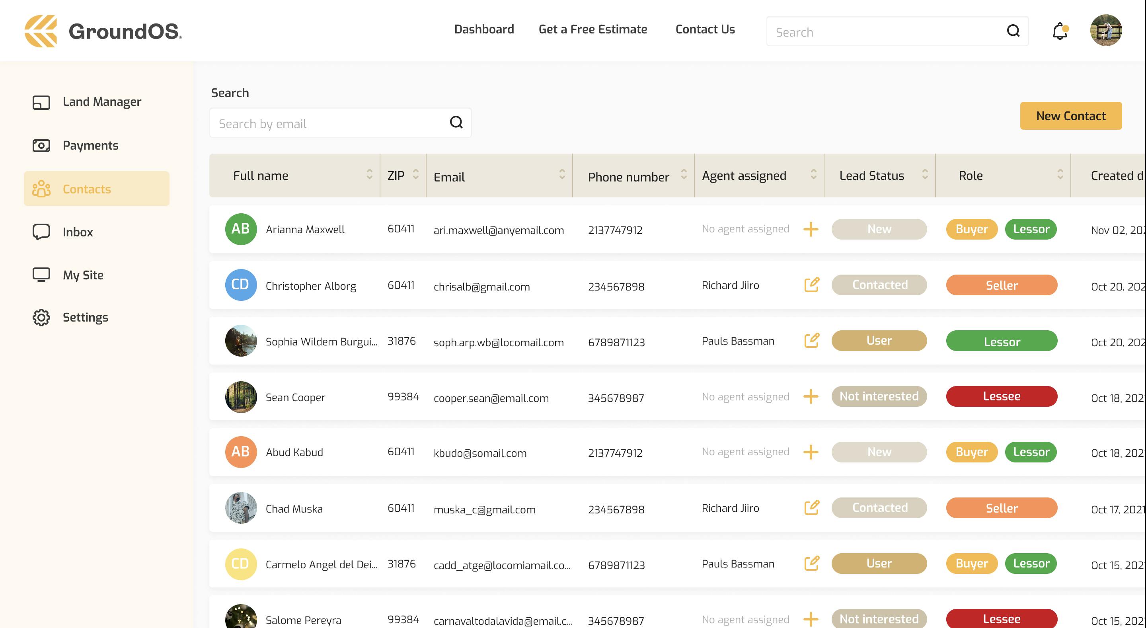1146x628 pixels.
Task: Sort by Role column
Action: (1060, 174)
